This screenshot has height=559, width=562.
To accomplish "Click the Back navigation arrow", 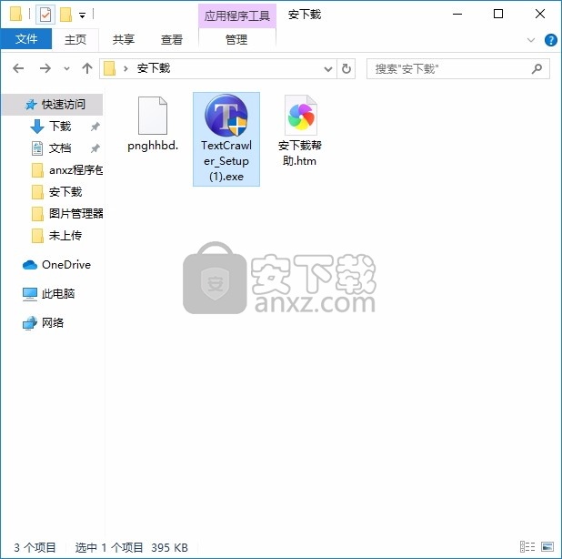I will [x=18, y=68].
